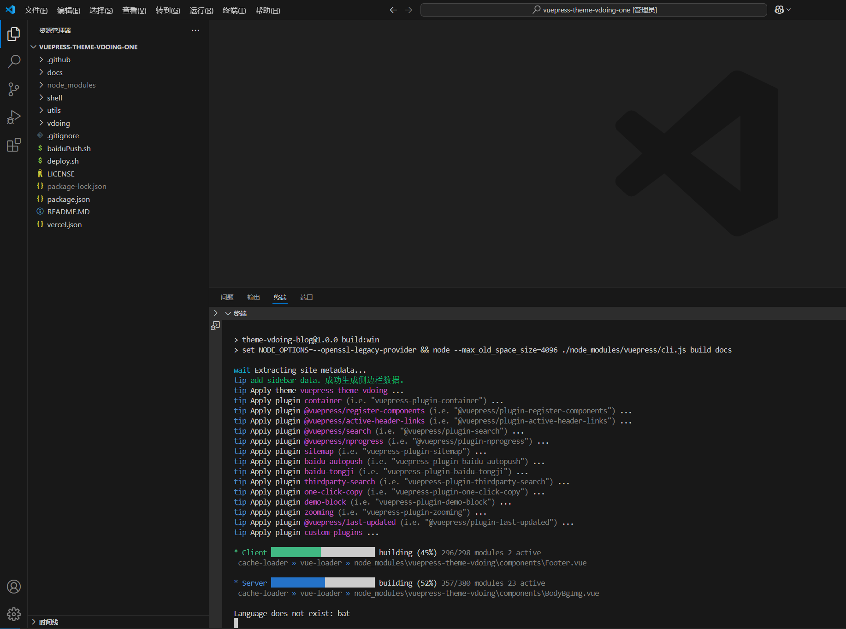Open the 选择(S) menu
846x629 pixels.
pos(101,10)
